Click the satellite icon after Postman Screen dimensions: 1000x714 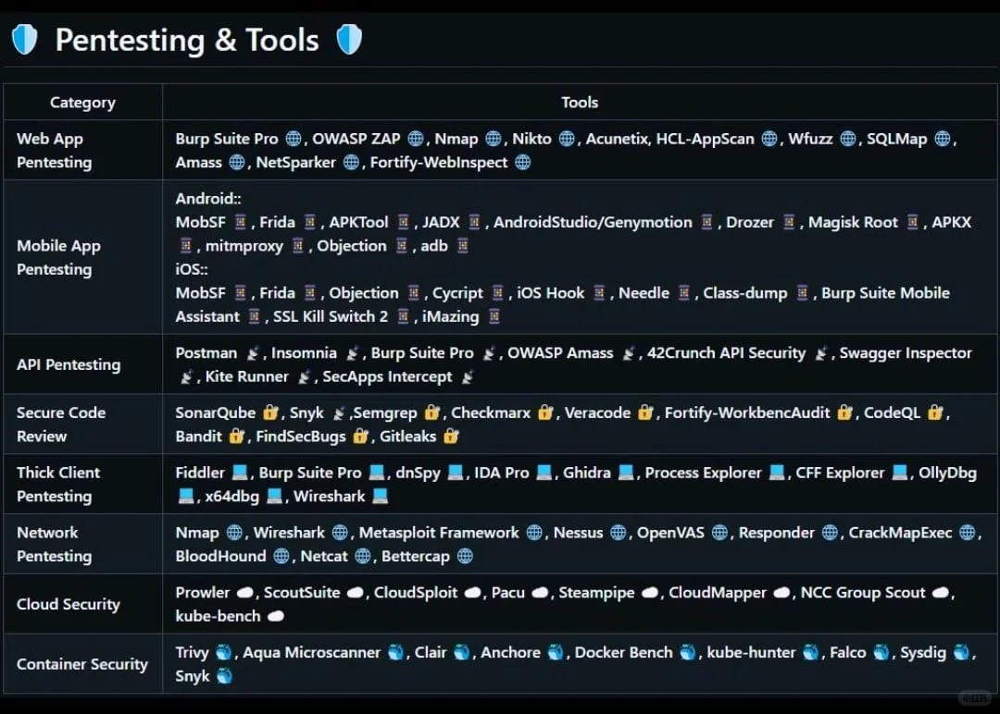click(253, 353)
